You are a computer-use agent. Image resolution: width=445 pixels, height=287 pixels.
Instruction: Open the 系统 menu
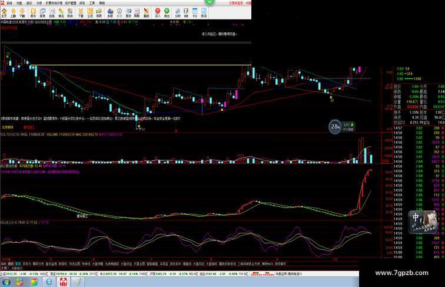9,3
